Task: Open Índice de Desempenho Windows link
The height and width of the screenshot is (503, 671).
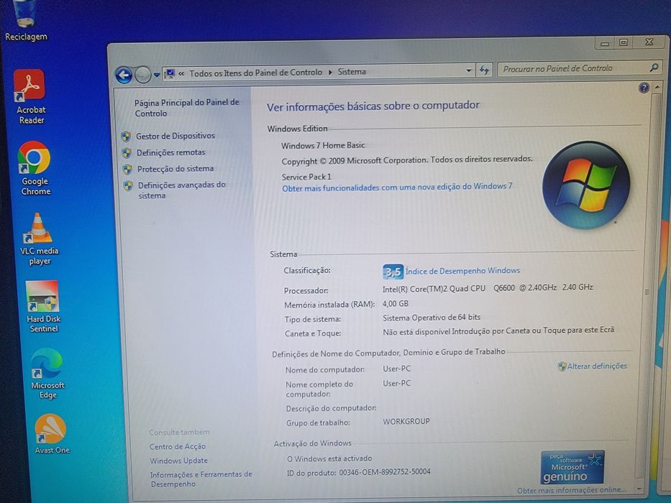Action: point(463,271)
